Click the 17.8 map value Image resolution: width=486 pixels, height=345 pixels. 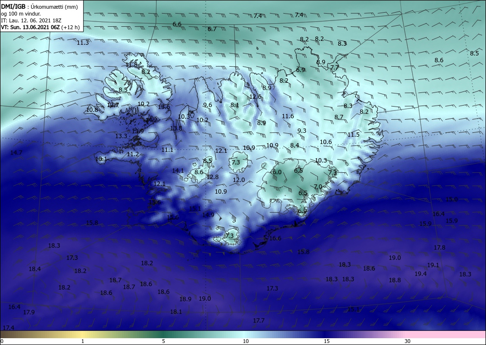(439, 248)
